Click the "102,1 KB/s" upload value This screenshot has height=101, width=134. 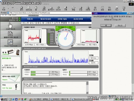point(93,45)
